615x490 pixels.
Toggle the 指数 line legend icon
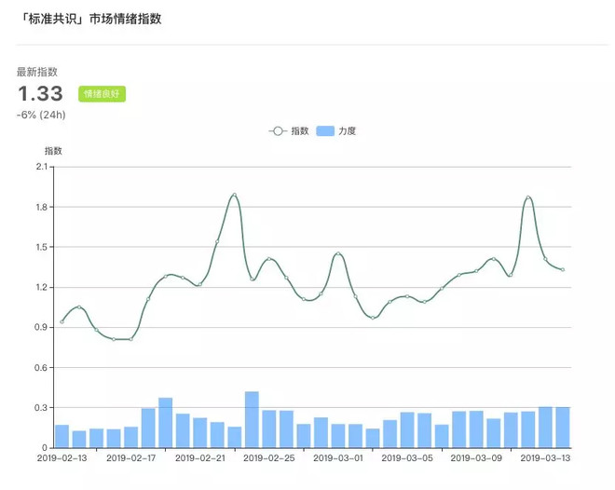[x=278, y=131]
